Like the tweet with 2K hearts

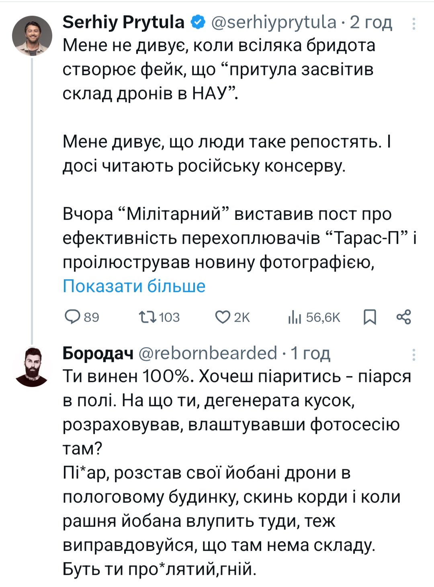click(222, 317)
